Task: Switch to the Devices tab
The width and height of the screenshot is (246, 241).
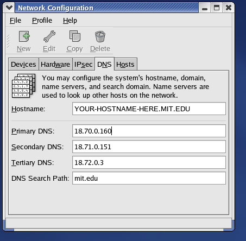Action: (x=23, y=64)
